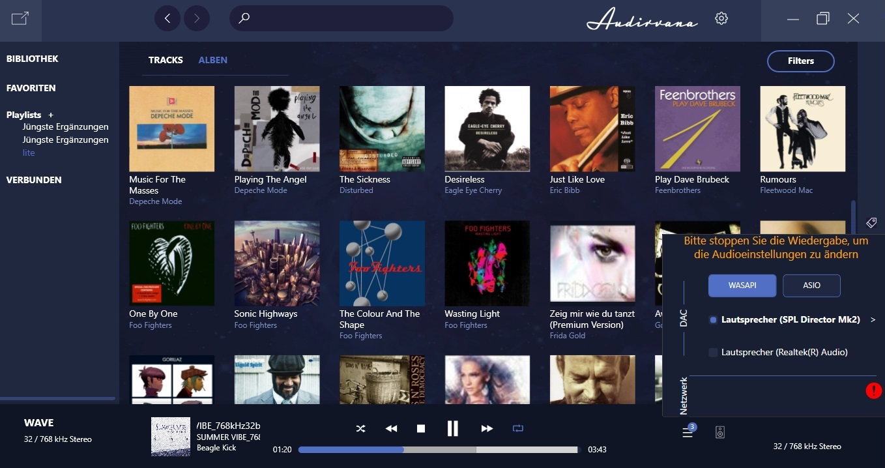Click the magnifier icon in the search bar
The height and width of the screenshot is (468, 885).
(244, 18)
